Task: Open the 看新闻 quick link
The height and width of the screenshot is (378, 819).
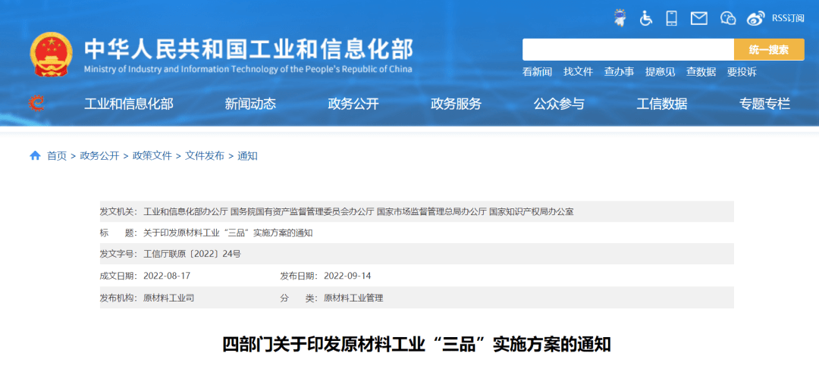Action: point(537,72)
